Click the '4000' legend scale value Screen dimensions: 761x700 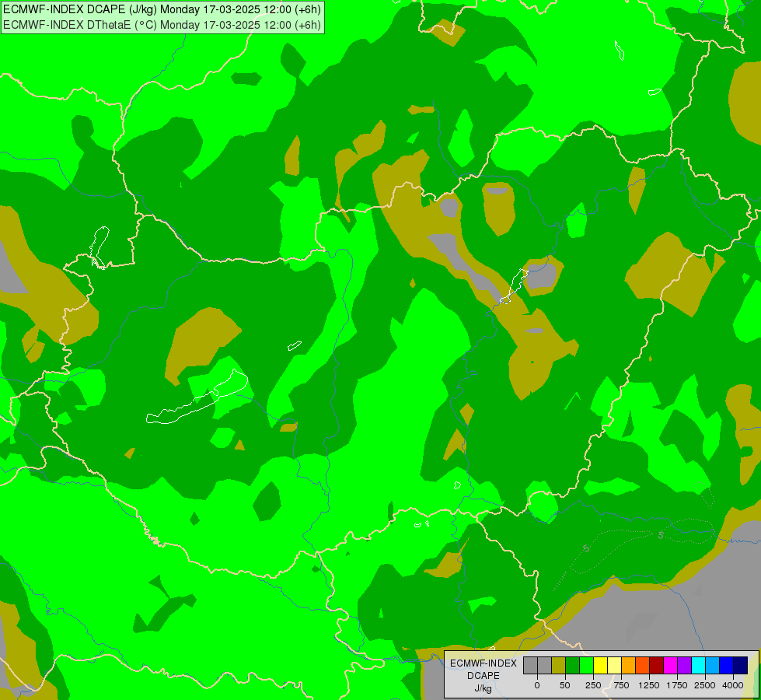[x=733, y=685]
